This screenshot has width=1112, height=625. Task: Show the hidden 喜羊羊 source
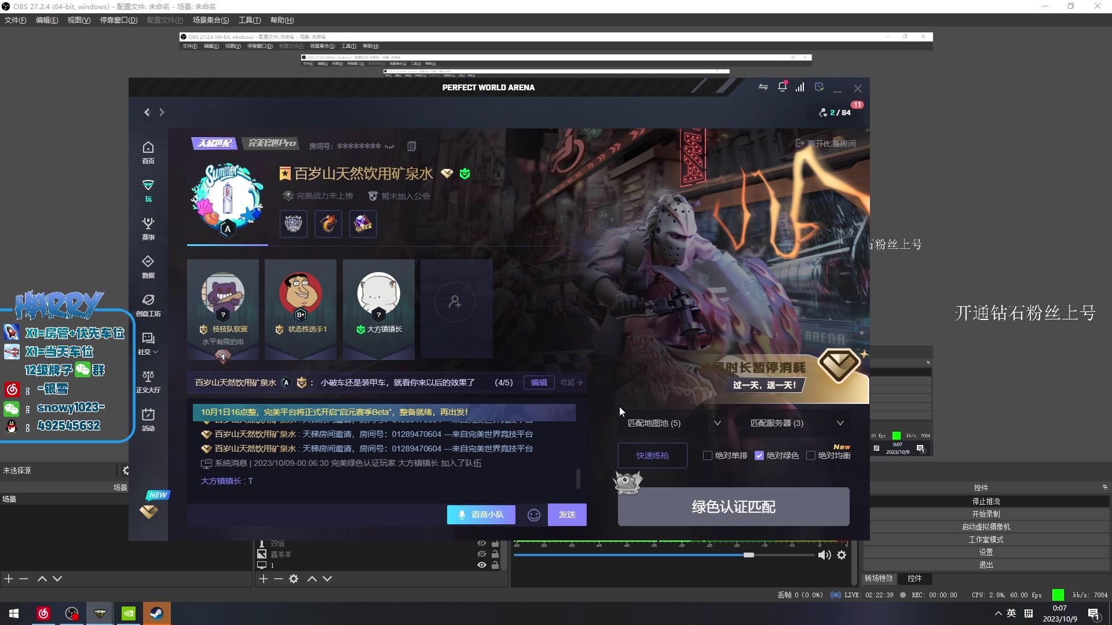tap(481, 554)
